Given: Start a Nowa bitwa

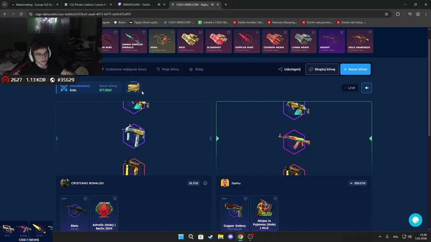Looking at the screenshot, I should point(355,69).
